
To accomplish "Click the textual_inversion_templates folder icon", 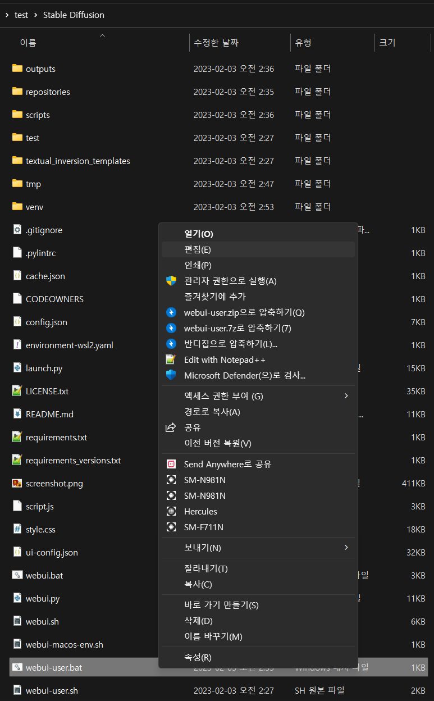I will pos(17,161).
